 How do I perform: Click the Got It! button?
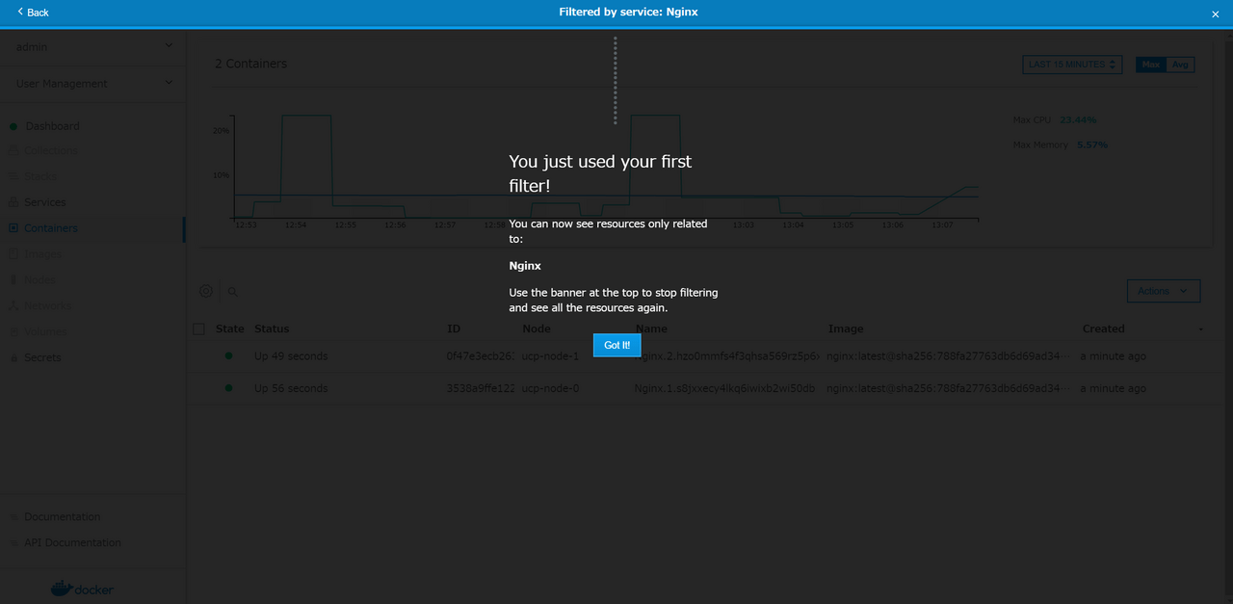click(x=616, y=345)
